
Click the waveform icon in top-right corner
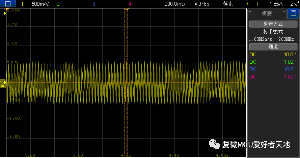tap(294, 4)
